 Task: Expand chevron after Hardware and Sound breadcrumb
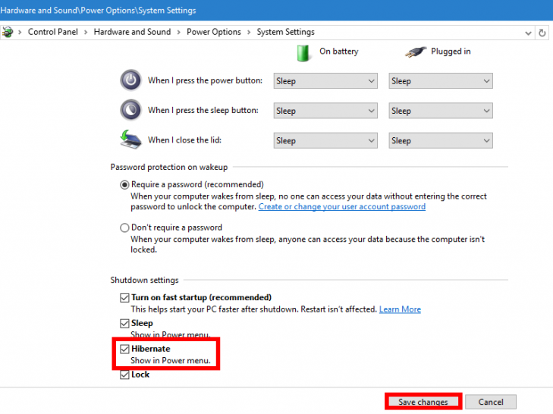pyautogui.click(x=179, y=32)
